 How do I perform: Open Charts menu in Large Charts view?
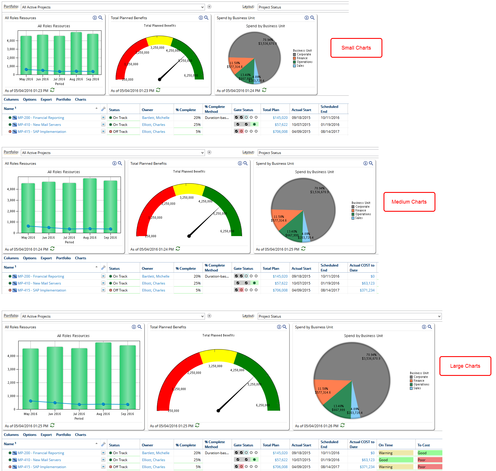coord(81,435)
